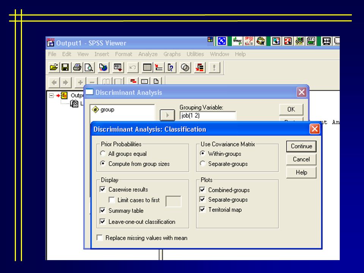This screenshot has height=273, width=364.
Task: Click the Log item icon in the outline pane
Action: [x=74, y=104]
